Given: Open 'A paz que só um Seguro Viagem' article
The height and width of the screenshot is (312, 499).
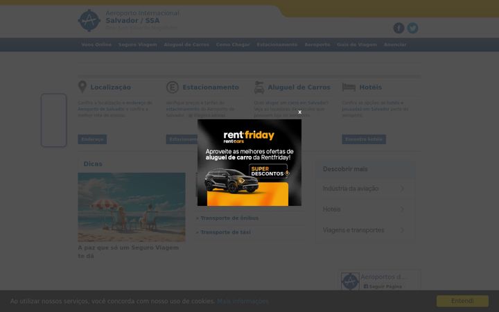Looking at the screenshot, I should (x=128, y=252).
